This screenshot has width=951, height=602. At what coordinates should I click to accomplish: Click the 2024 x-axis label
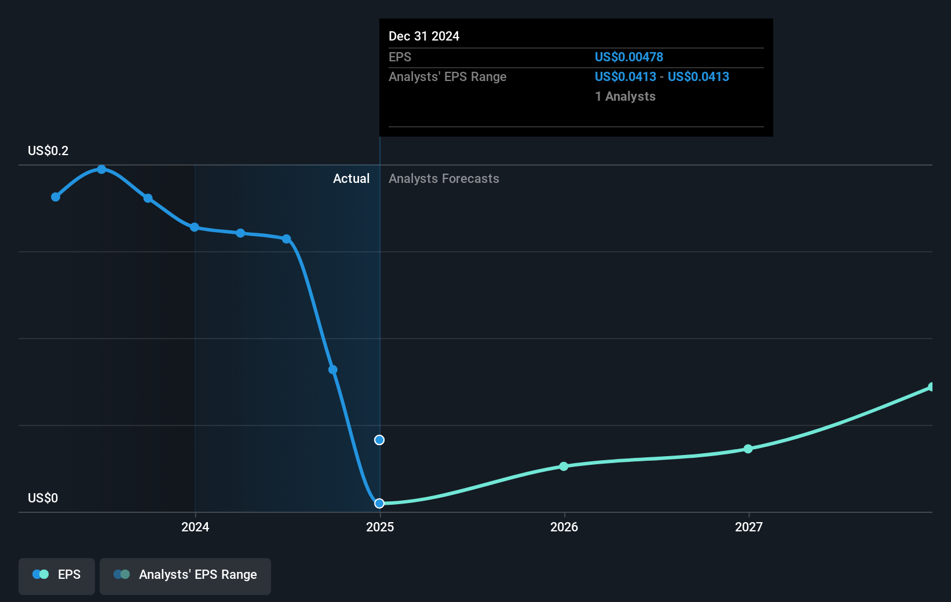tap(195, 527)
